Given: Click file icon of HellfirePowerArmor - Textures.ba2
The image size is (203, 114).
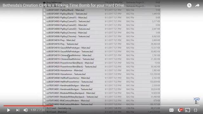Looking at the screenshot, I should coord(44,82).
